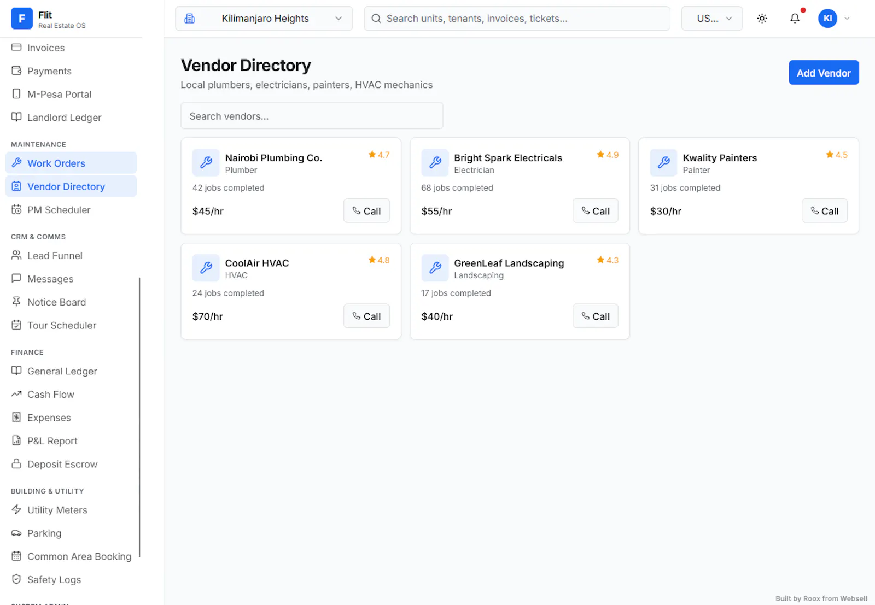This screenshot has height=605, width=875.
Task: Click the KI avatar circle
Action: click(827, 18)
